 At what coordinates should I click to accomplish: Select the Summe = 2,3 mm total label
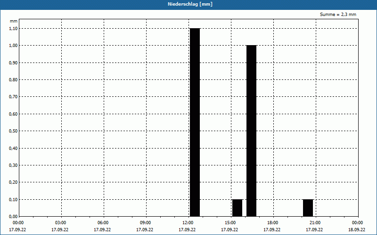point(338,15)
